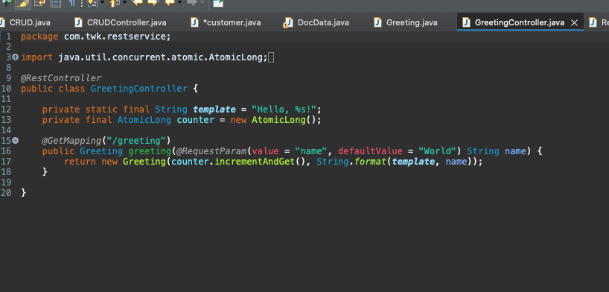Click the "Hello, %s!" string literal

[x=284, y=110]
